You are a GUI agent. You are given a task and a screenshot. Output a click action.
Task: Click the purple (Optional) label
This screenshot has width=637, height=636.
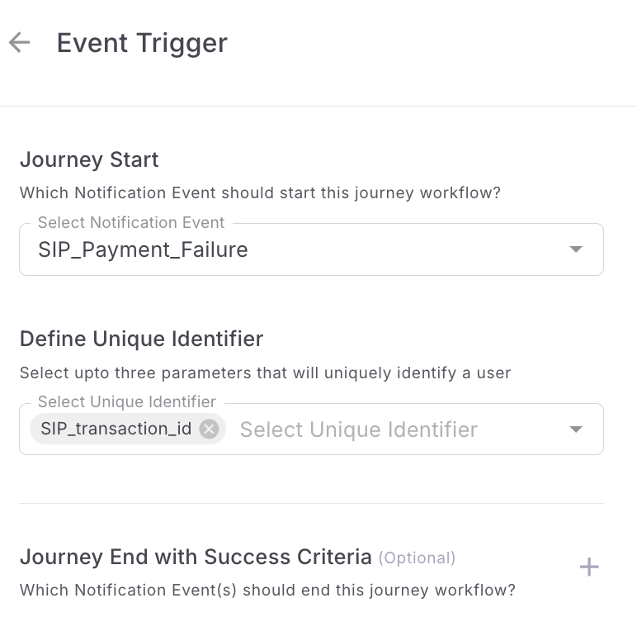pyautogui.click(x=417, y=558)
